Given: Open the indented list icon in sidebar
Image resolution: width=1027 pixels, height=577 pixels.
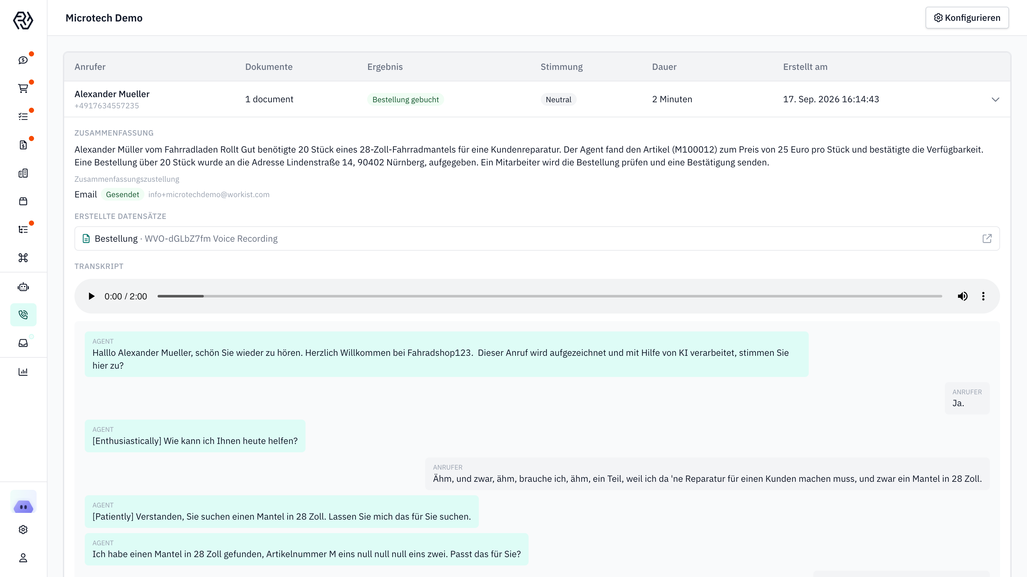Looking at the screenshot, I should pos(23,230).
